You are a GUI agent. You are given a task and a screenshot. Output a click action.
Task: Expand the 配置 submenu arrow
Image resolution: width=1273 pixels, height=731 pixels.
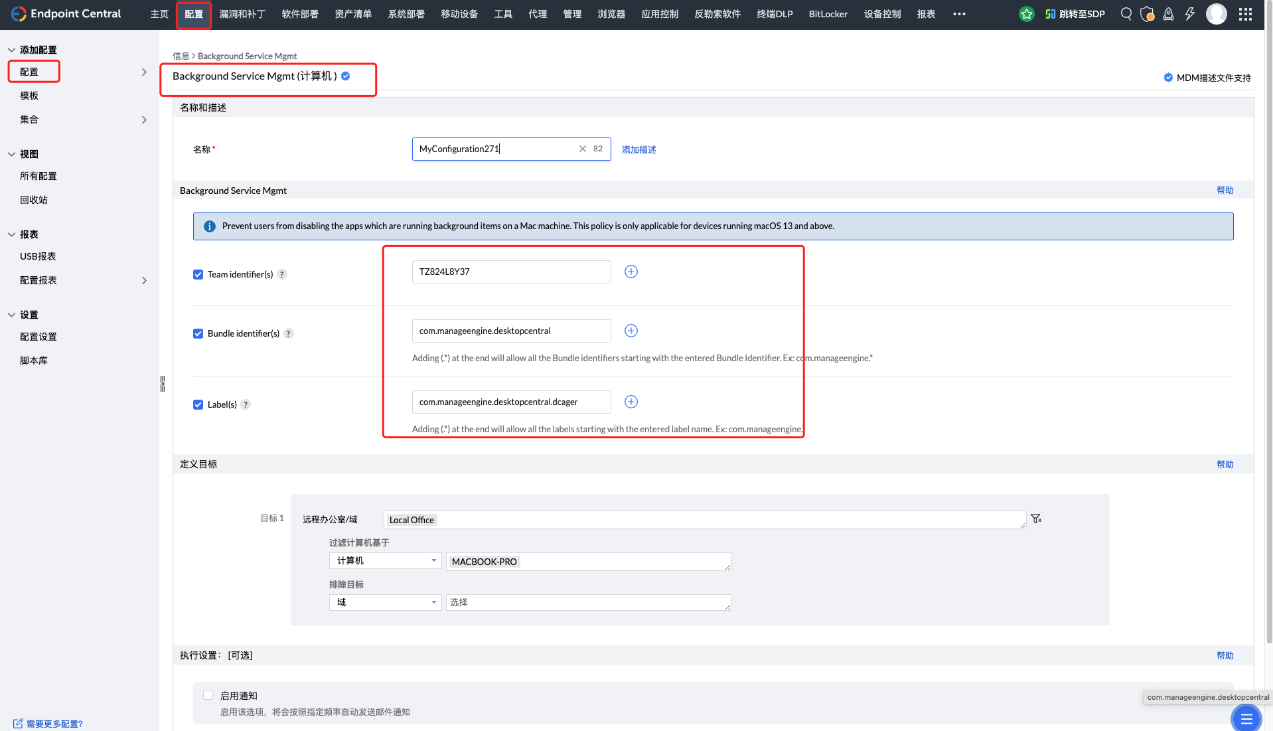coord(144,72)
